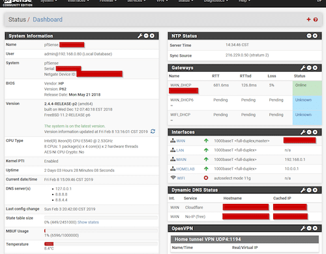The height and width of the screenshot is (254, 326).
Task: Click the Cloudflare service entry
Action: (194, 208)
